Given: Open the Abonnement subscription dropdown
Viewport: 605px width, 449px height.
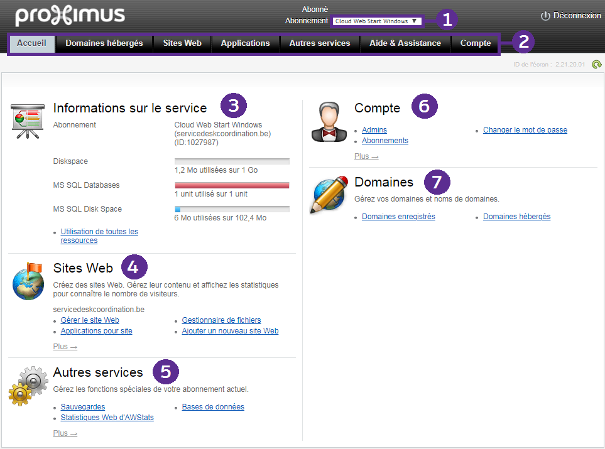Looking at the screenshot, I should [x=376, y=21].
